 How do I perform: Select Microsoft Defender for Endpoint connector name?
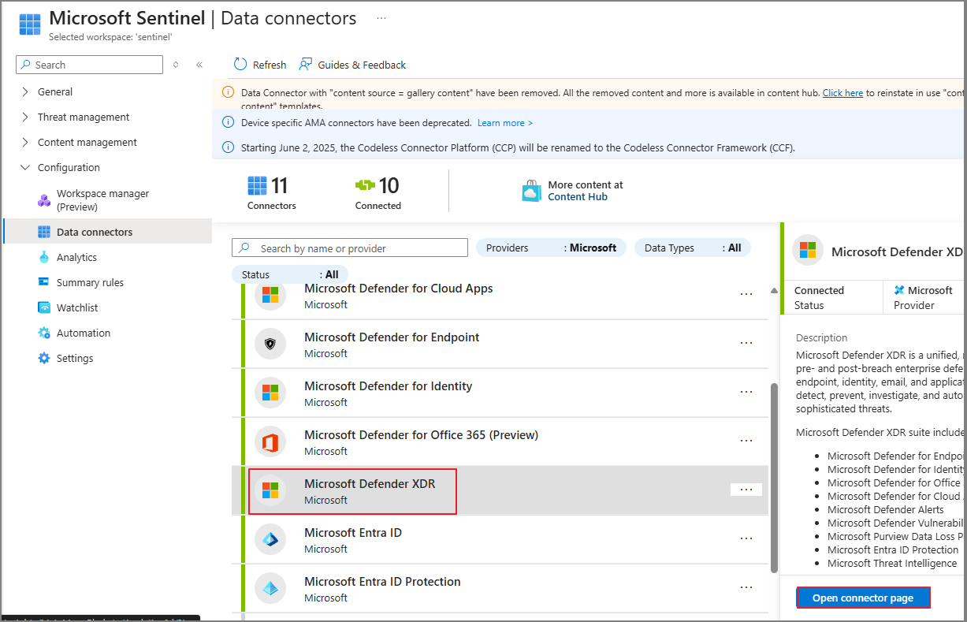click(392, 337)
